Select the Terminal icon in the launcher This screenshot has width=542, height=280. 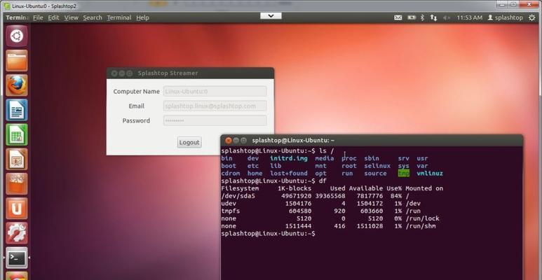(x=17, y=258)
